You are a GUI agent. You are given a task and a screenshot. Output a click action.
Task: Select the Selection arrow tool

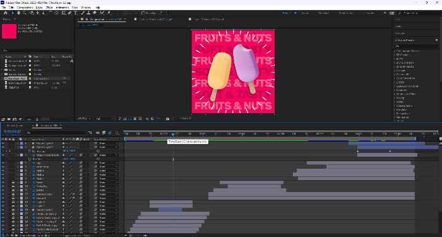pyautogui.click(x=13, y=13)
